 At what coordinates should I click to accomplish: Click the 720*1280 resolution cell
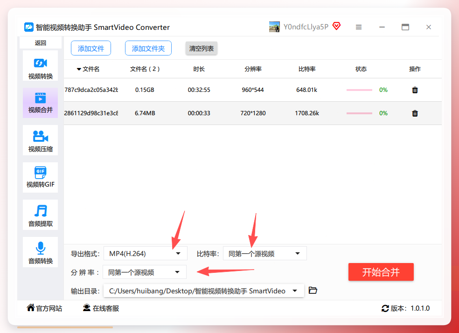coord(253,113)
